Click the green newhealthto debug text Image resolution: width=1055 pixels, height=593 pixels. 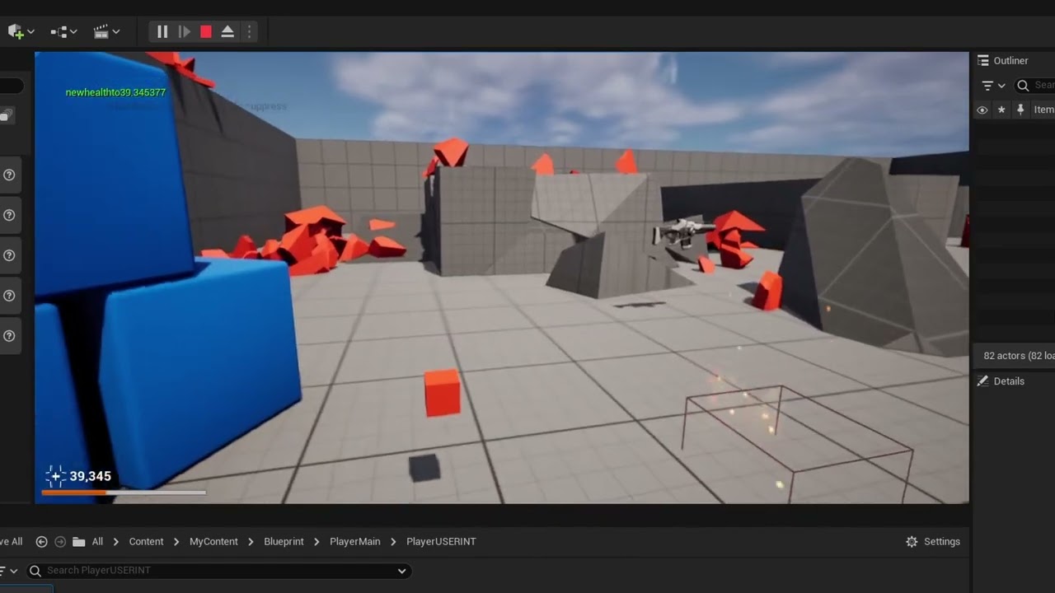coord(115,92)
